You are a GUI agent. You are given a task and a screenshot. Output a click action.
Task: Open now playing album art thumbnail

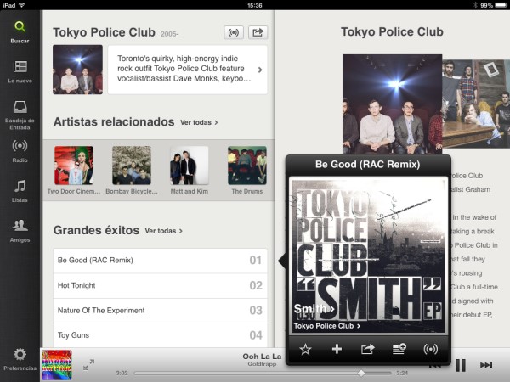[x=57, y=365]
